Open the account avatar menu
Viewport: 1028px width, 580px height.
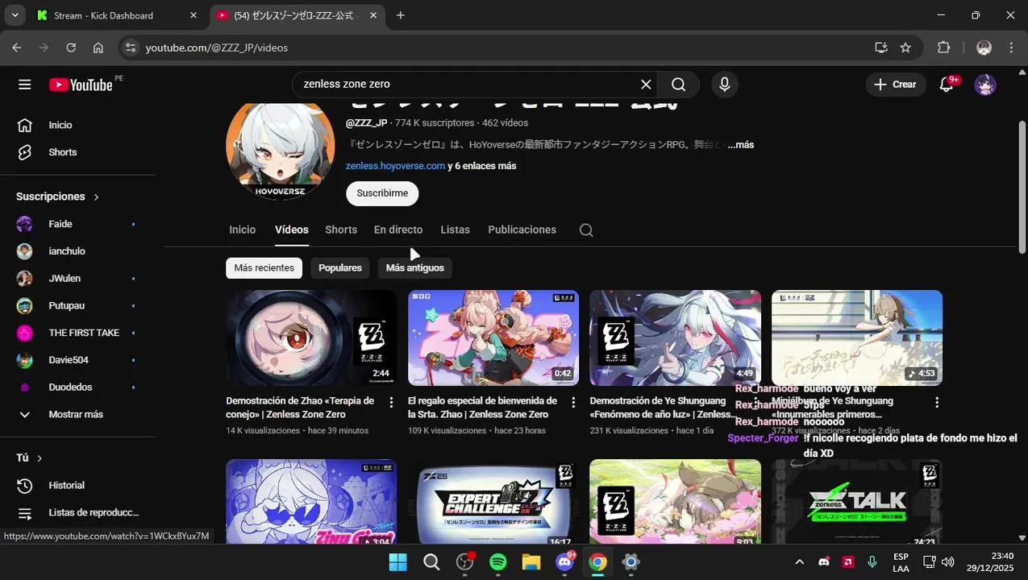point(985,85)
